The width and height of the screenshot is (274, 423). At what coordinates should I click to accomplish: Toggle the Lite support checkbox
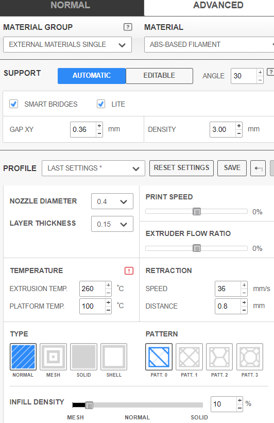(101, 104)
